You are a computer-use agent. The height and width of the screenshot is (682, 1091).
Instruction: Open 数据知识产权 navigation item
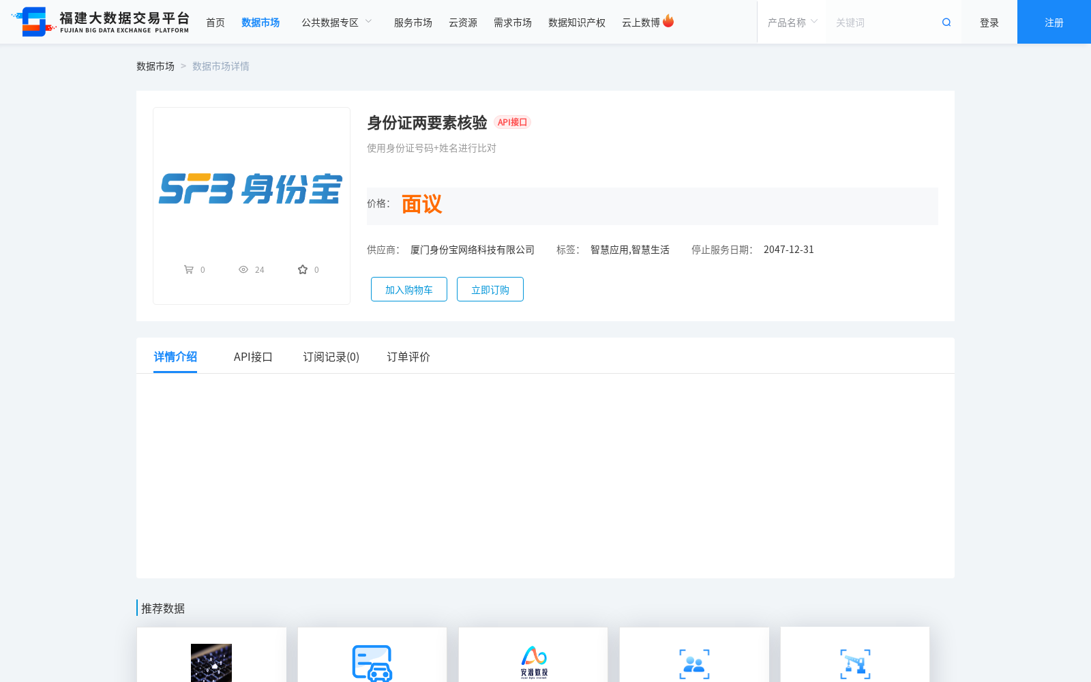[x=577, y=23]
